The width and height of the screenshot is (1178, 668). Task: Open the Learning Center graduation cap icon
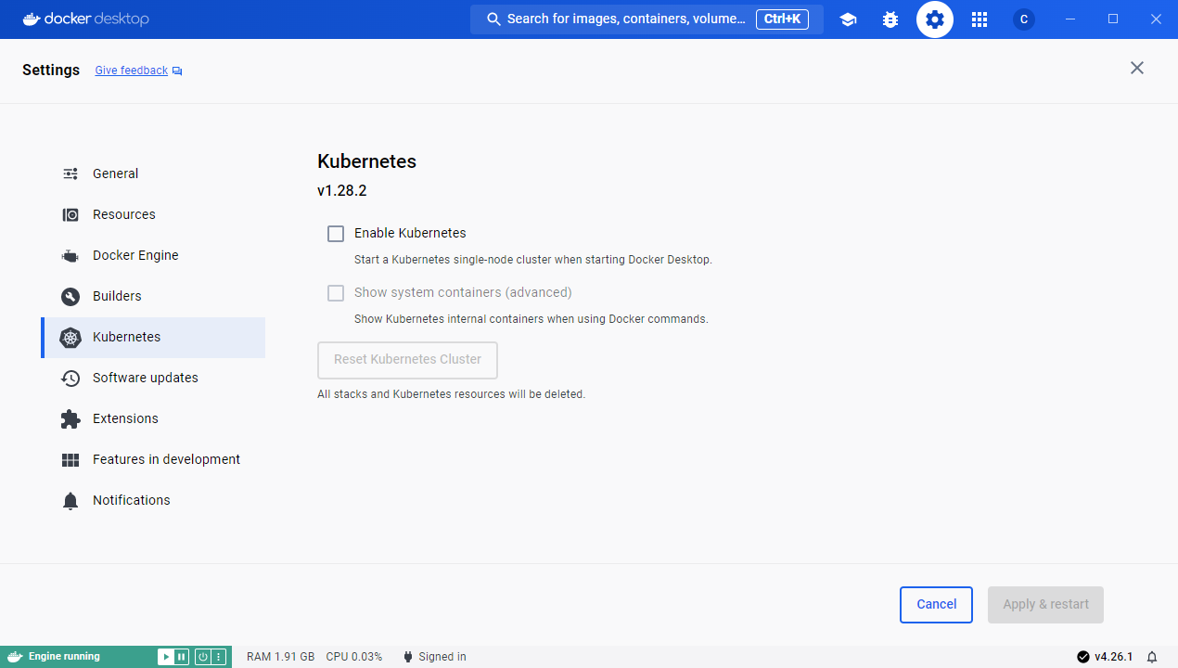(x=848, y=19)
